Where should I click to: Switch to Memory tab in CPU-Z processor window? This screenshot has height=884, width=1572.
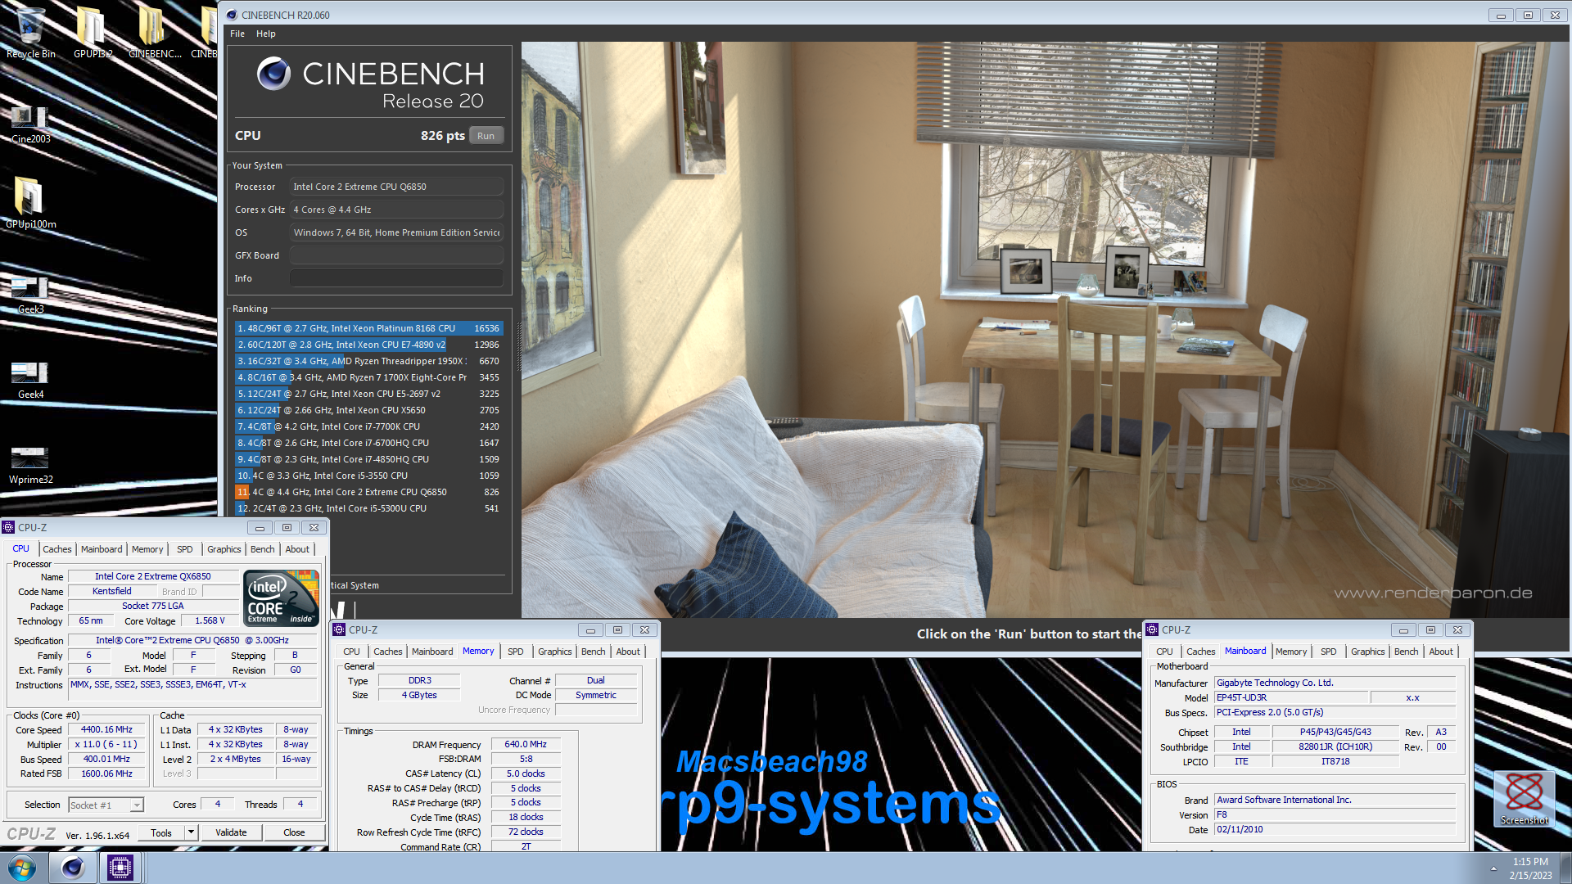(147, 549)
